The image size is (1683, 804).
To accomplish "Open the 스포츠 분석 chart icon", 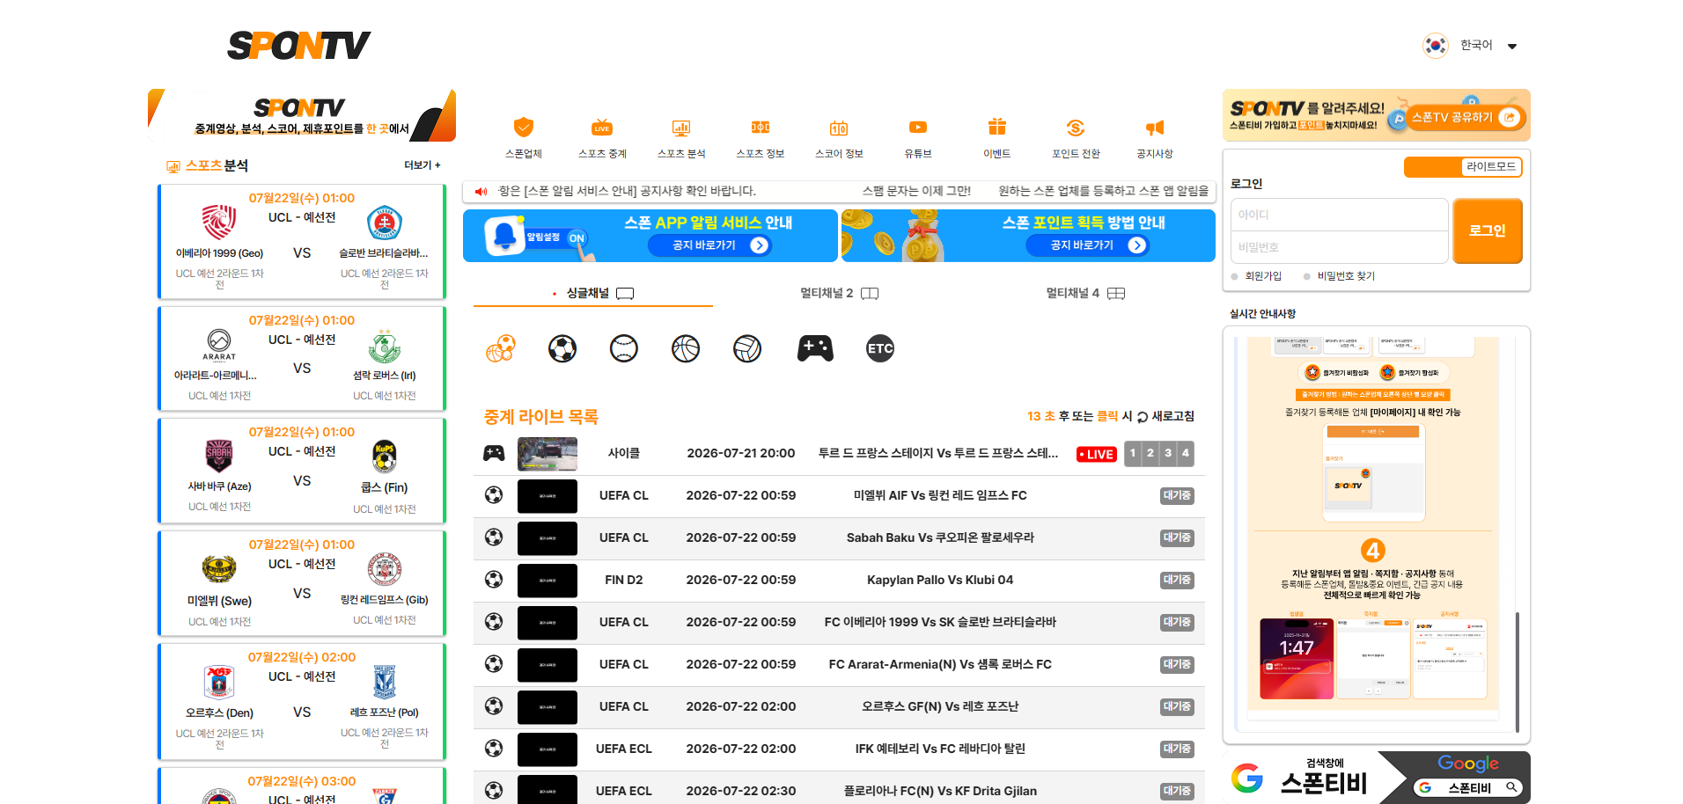I will point(681,128).
